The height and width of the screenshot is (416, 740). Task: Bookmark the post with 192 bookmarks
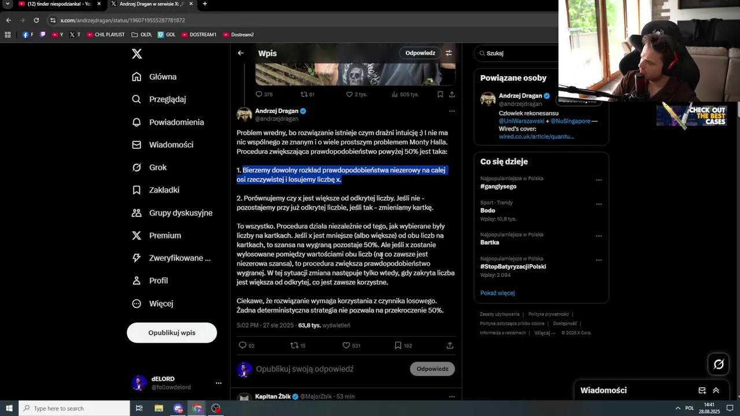[x=398, y=346]
